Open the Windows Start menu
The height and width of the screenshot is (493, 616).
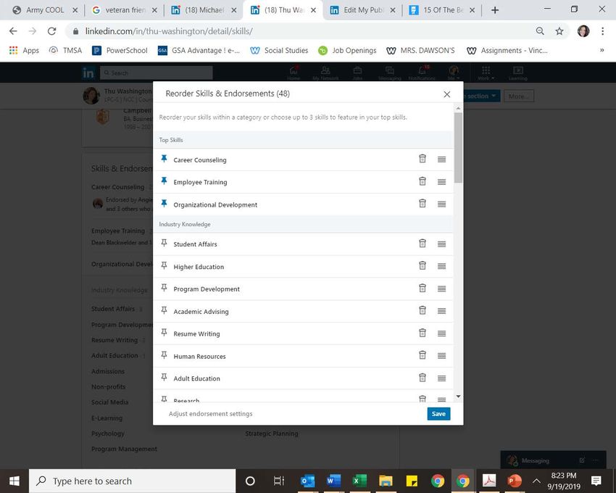click(x=14, y=481)
